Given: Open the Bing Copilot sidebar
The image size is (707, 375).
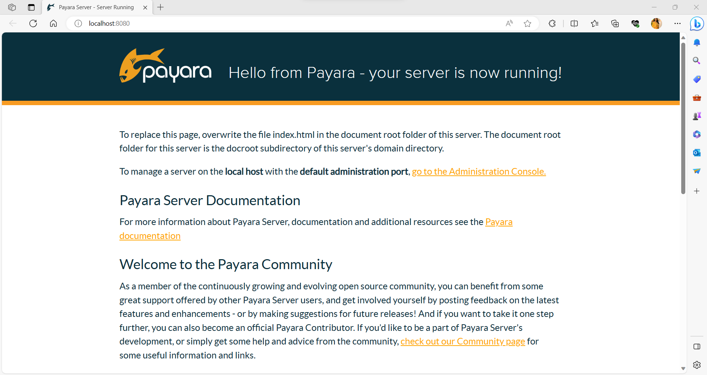Looking at the screenshot, I should [x=697, y=24].
